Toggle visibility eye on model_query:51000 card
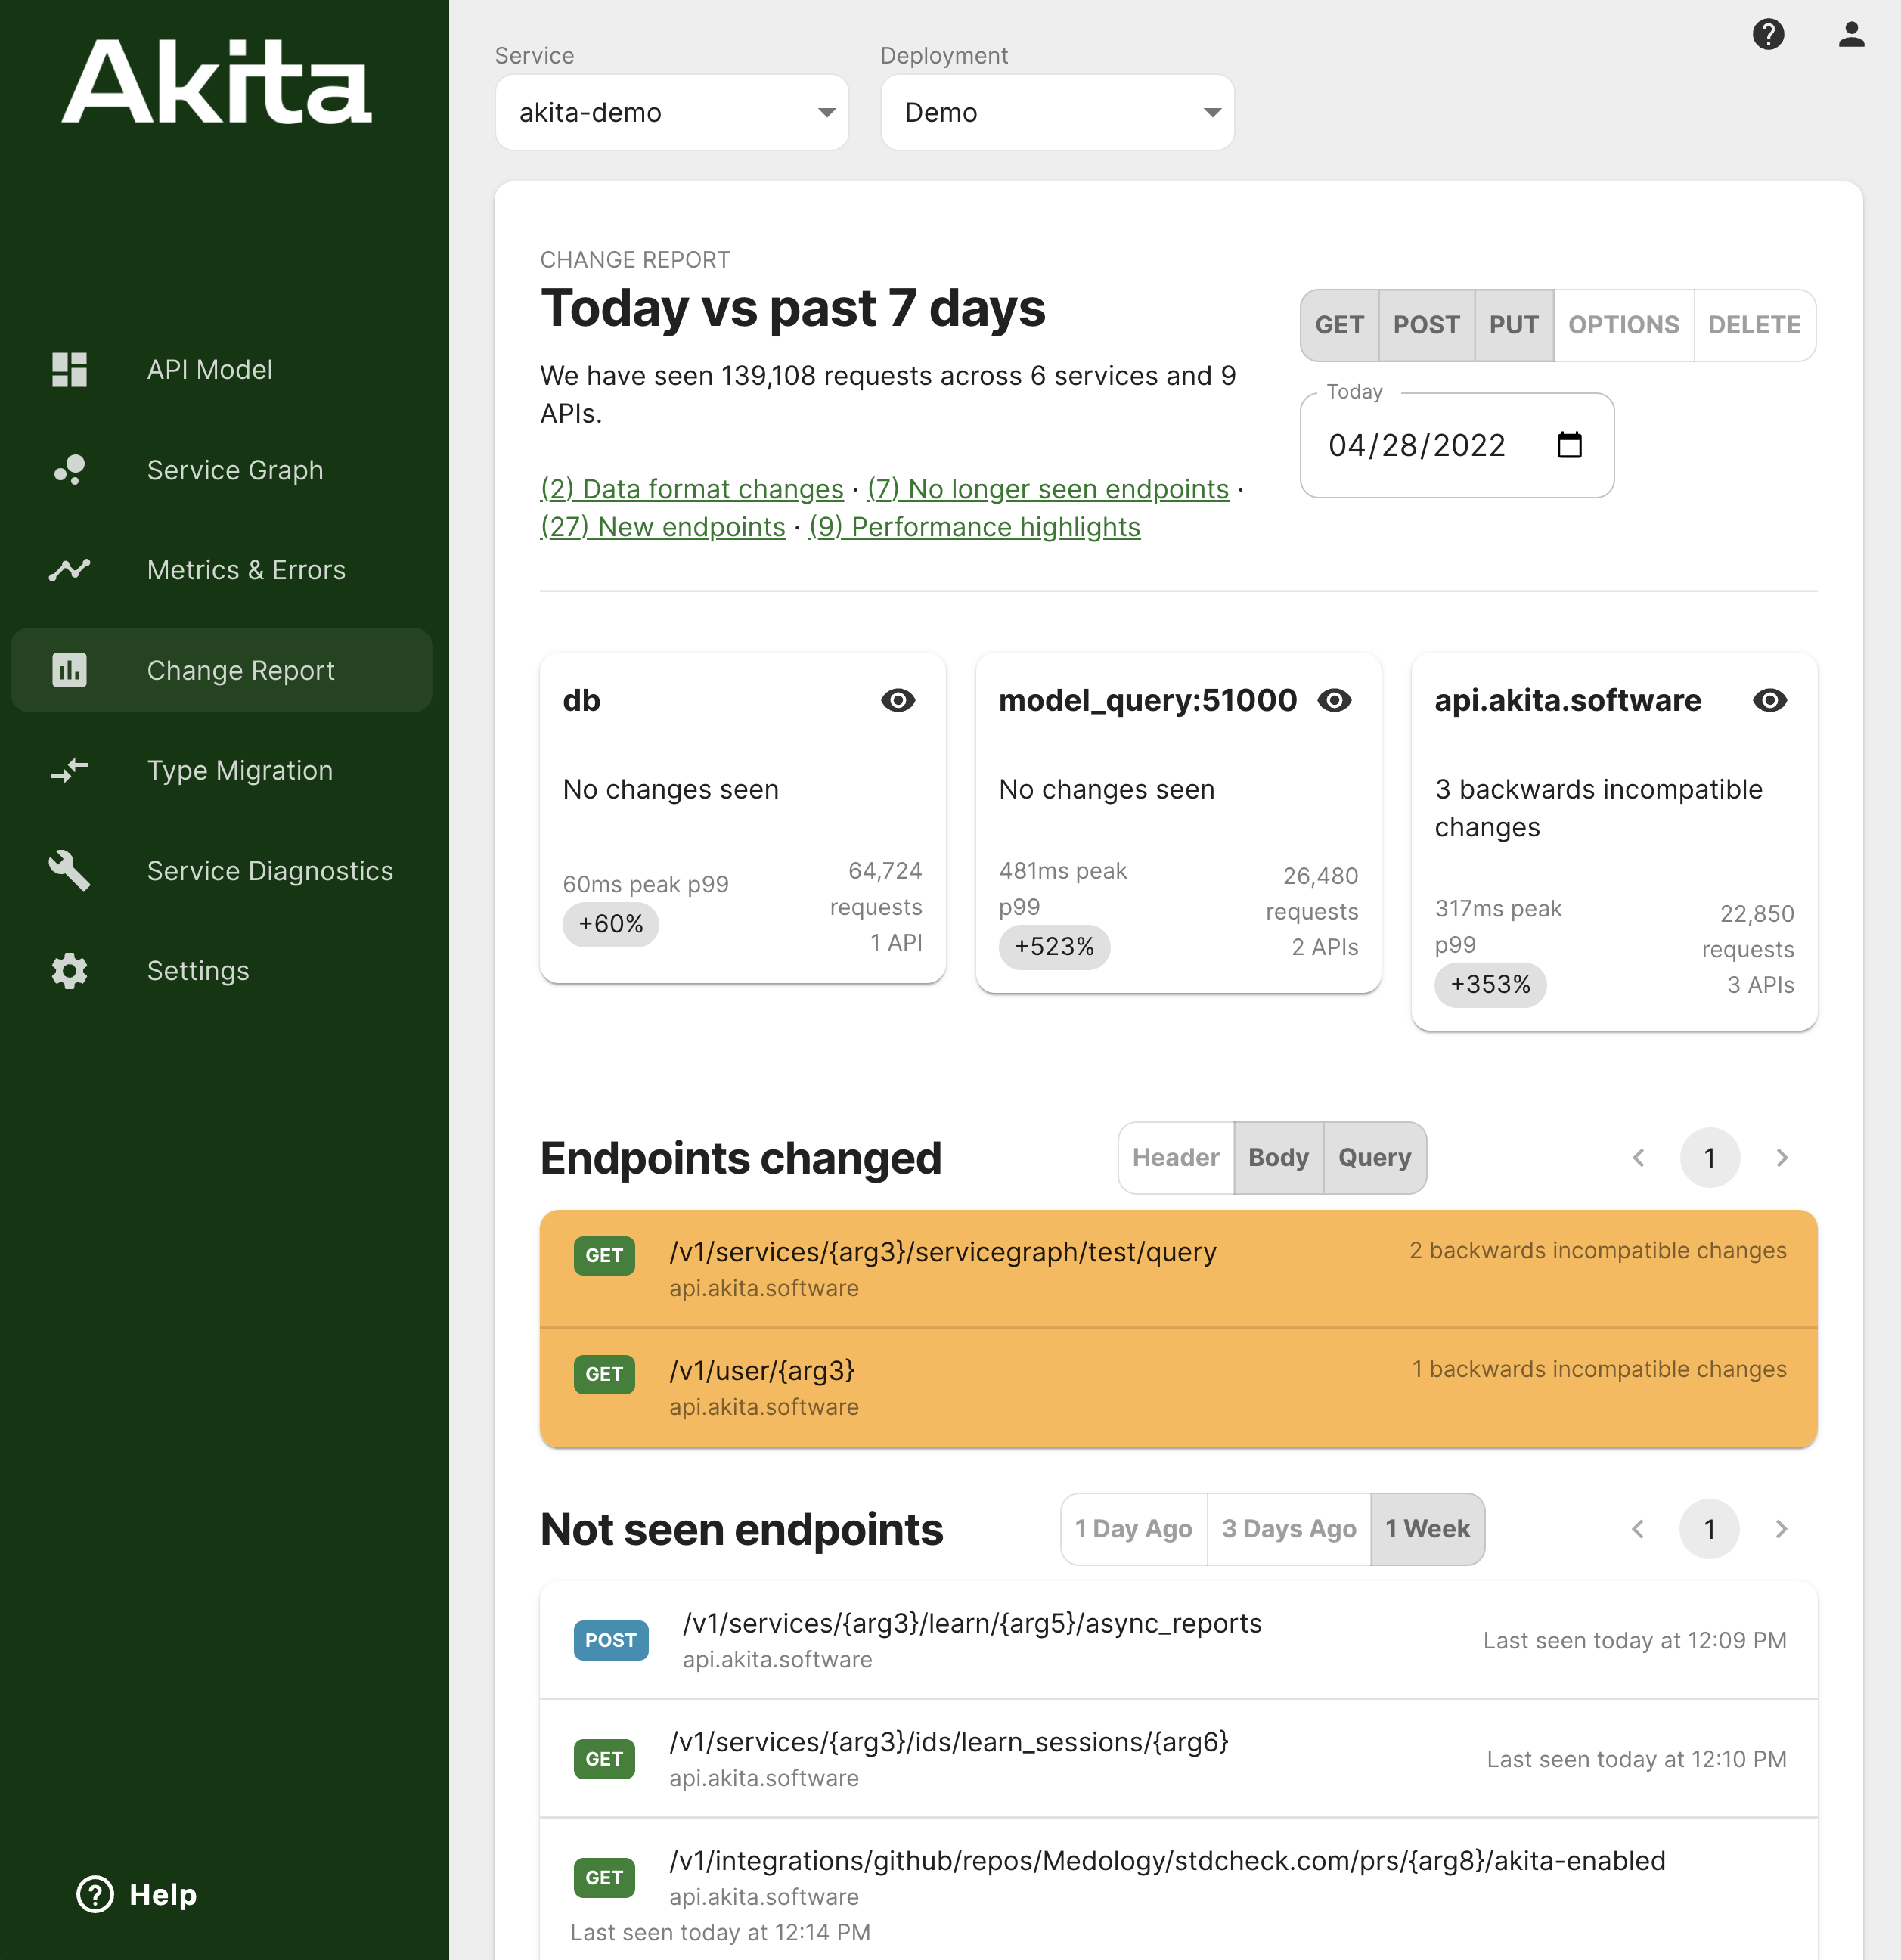The image size is (1901, 1960). coord(1334,700)
